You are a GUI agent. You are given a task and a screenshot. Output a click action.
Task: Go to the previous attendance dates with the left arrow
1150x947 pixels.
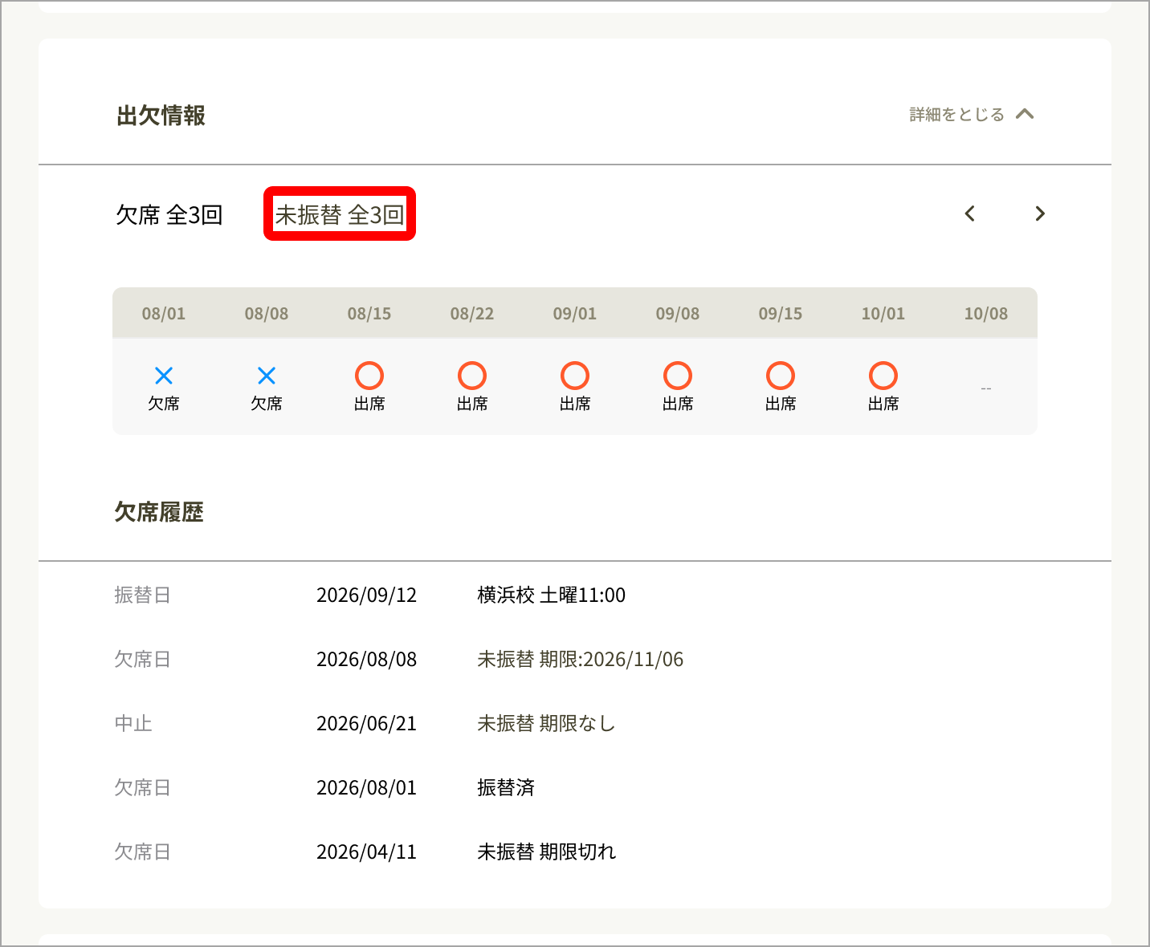[x=970, y=213]
